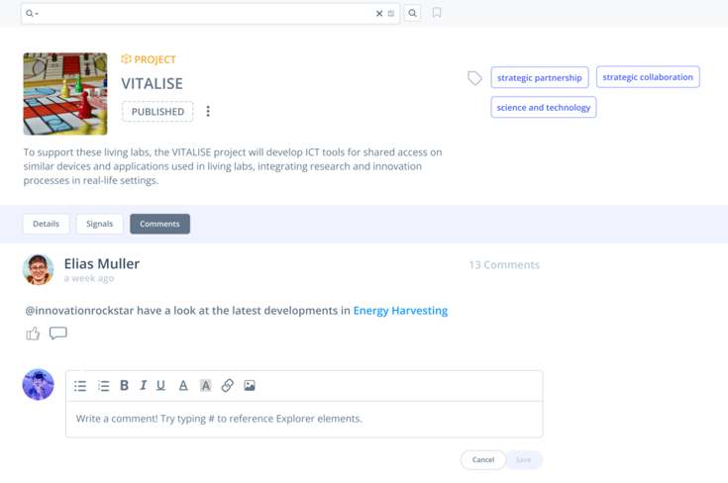The image size is (728, 483).
Task: Switch to the Details tab
Action: pyautogui.click(x=47, y=224)
